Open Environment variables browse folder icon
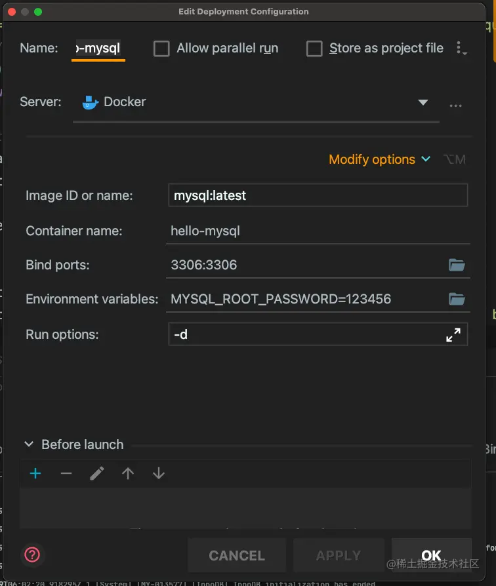Image resolution: width=496 pixels, height=586 pixels. pyautogui.click(x=457, y=299)
